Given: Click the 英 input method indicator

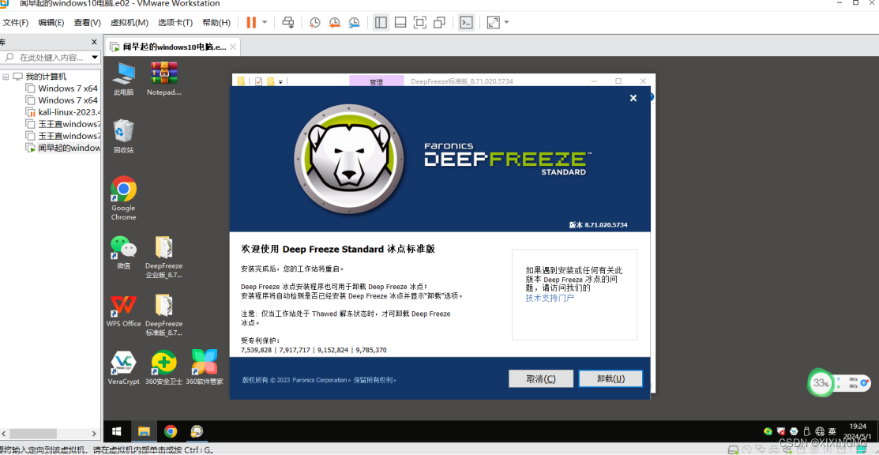Looking at the screenshot, I should tap(832, 431).
